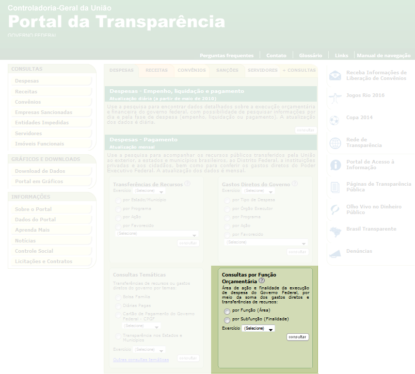Open the Glossário link in top navigation
The height and width of the screenshot is (374, 415).
[310, 56]
